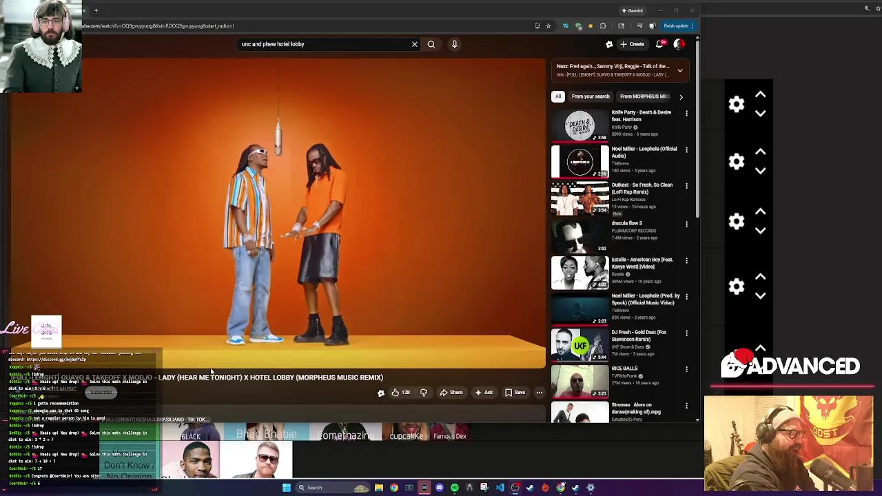Open File Explorer from the taskbar
Screen dimensions: 882x496
pos(379,488)
